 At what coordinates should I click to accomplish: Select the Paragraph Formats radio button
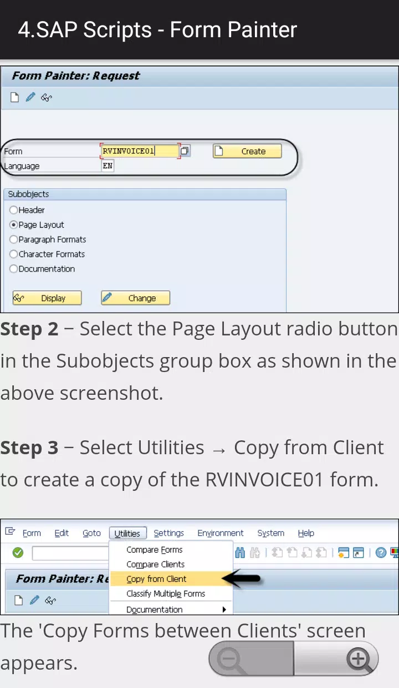tap(13, 239)
